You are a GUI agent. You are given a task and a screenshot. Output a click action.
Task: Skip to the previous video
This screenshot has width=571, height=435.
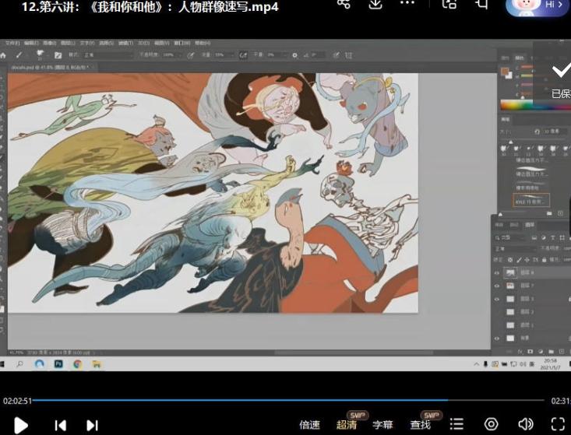coord(60,425)
